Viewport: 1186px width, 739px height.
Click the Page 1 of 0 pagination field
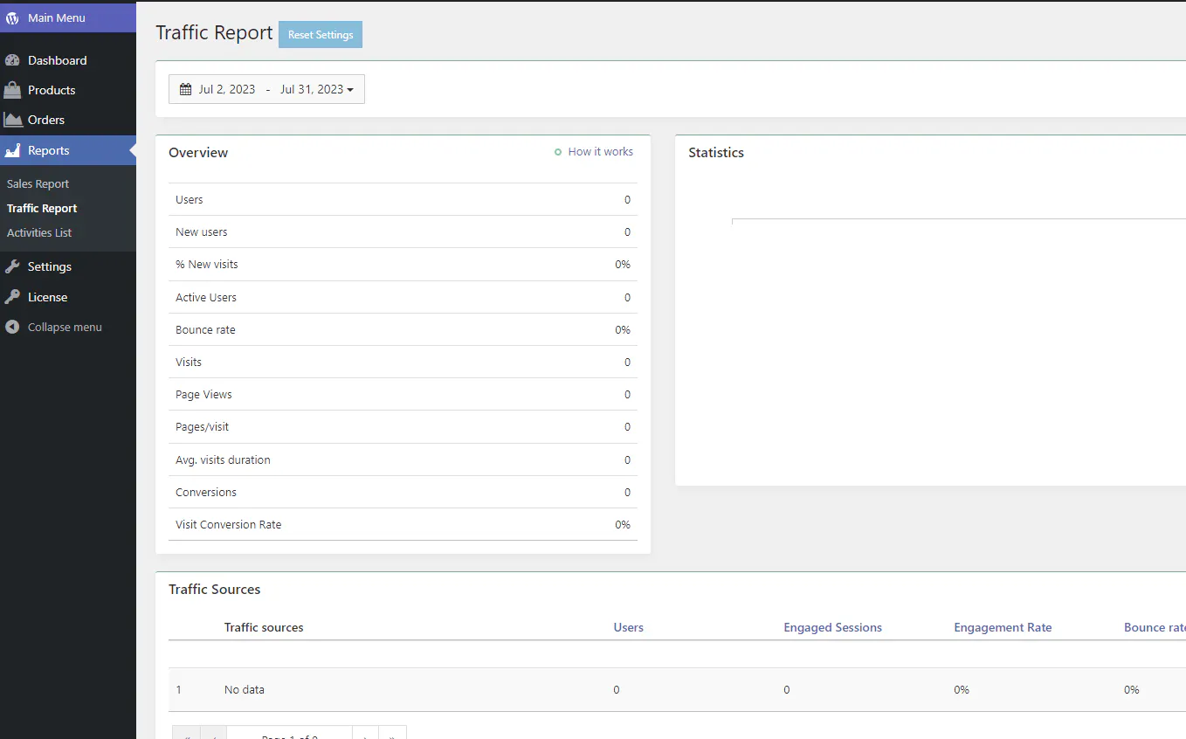tap(289, 736)
